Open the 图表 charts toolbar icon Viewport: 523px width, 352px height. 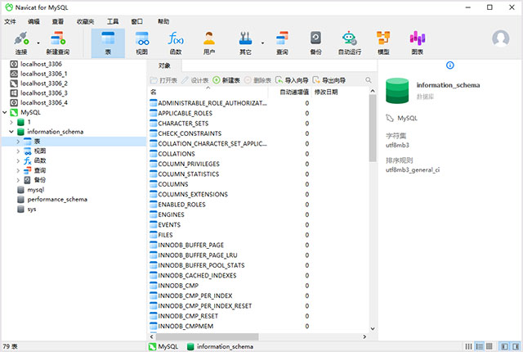click(418, 43)
